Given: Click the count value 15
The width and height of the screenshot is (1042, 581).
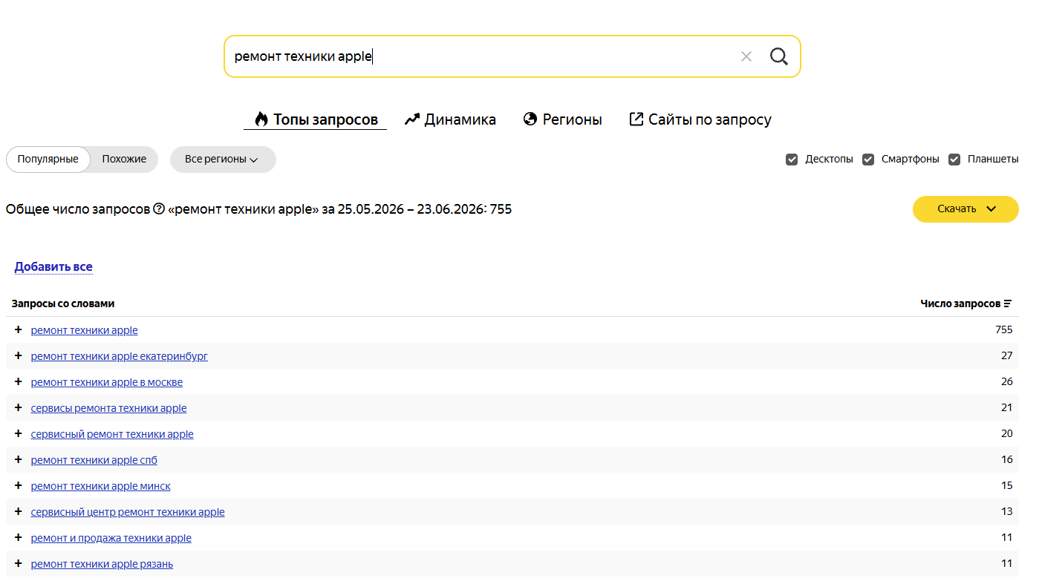Looking at the screenshot, I should pos(1007,485).
